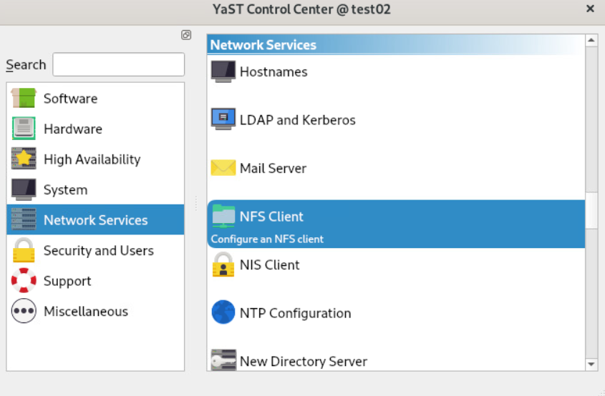Focus the Search input field

coord(118,64)
